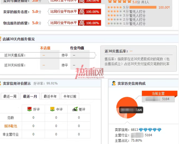Image resolution: width=179 pixels, height=144 pixels.
Task: Click the first blue diamond credit icon
Action: click(x=141, y=130)
